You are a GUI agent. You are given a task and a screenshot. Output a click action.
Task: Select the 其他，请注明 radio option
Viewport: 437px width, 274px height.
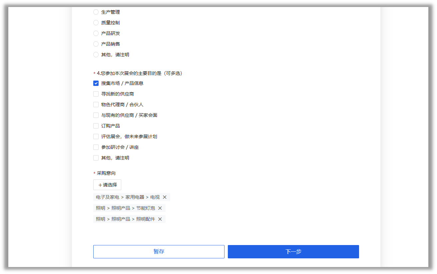click(96, 55)
